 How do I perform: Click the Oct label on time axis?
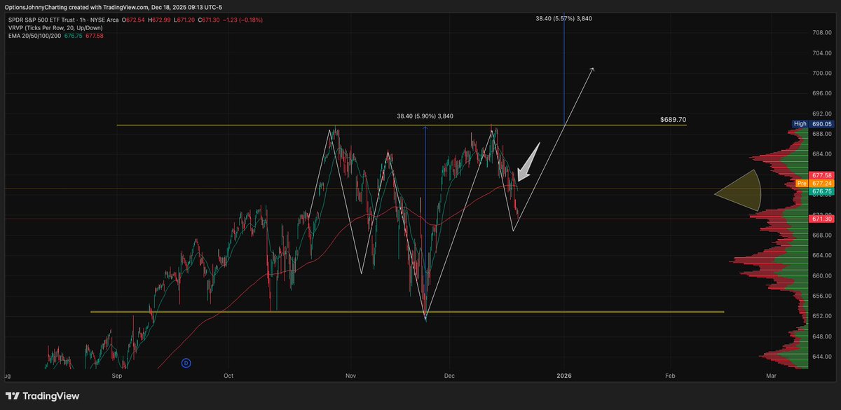(228, 376)
